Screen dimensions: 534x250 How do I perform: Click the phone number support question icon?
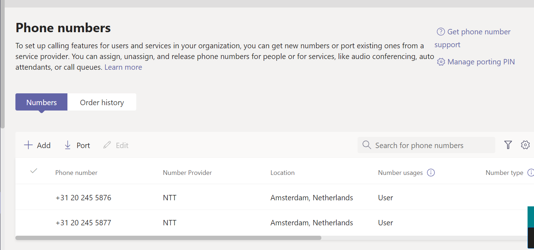point(440,32)
